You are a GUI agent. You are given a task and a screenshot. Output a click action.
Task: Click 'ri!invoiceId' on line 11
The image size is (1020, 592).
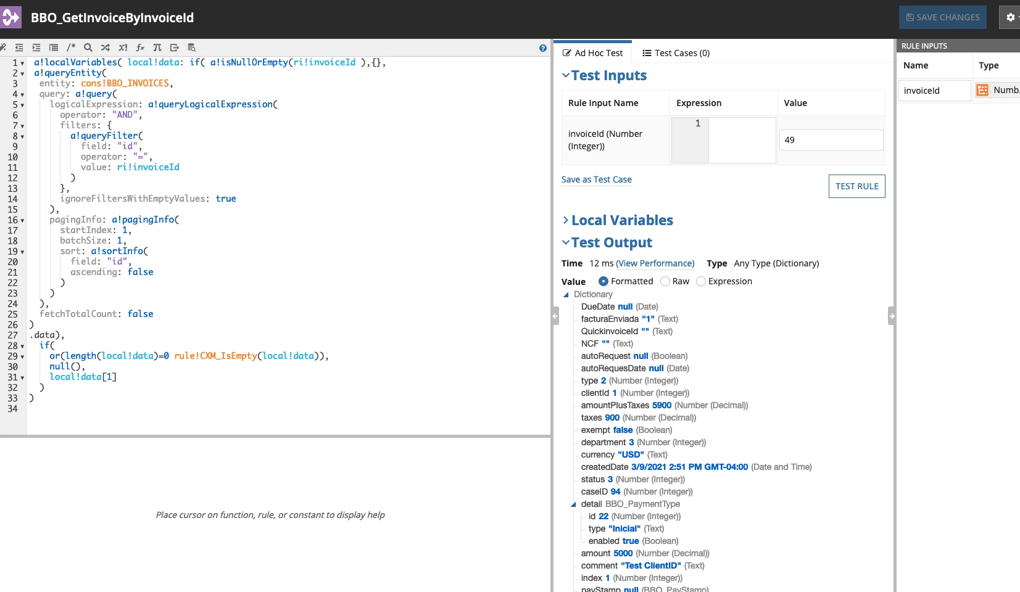(x=148, y=167)
